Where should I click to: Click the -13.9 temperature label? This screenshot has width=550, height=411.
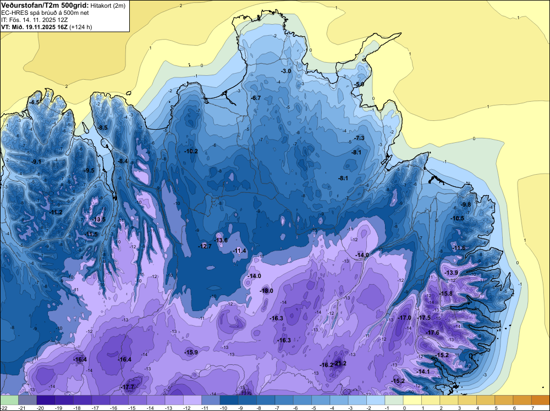tap(451, 273)
